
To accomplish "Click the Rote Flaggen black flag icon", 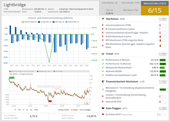I will coord(103,108).
